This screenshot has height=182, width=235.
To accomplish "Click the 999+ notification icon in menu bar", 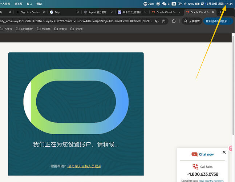I will (x=149, y=4).
